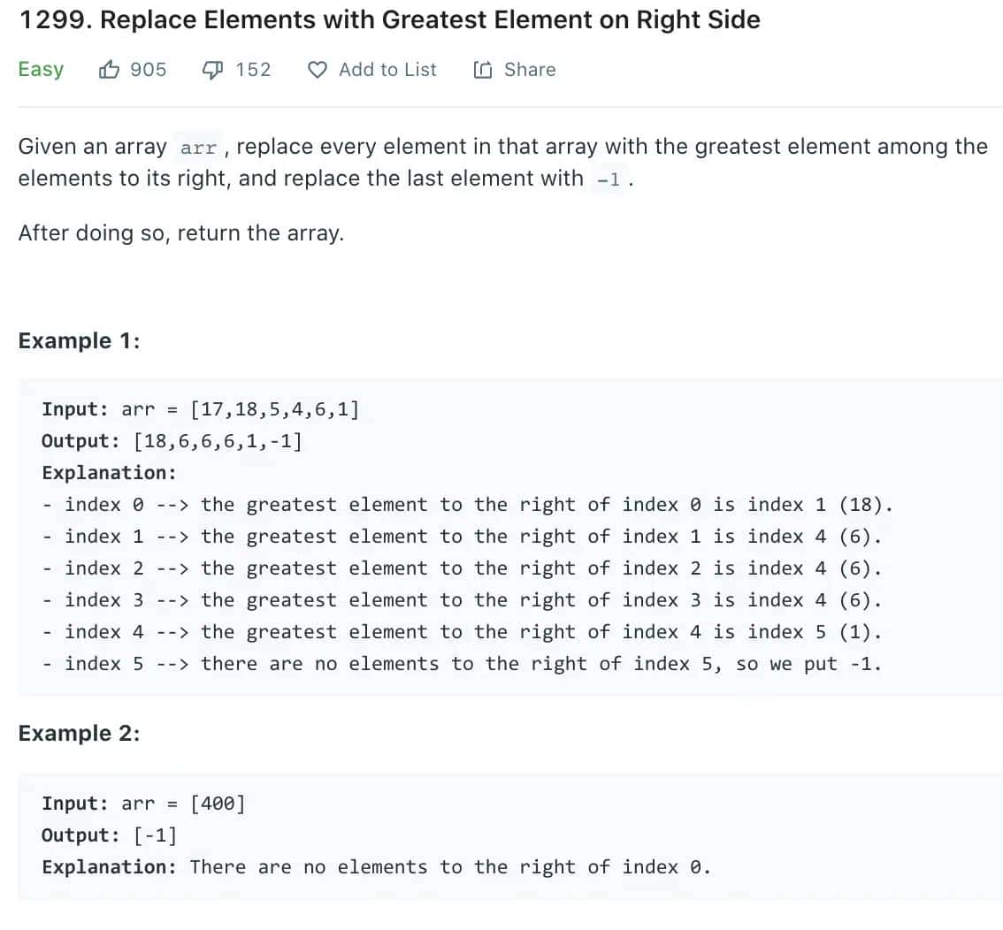The width and height of the screenshot is (1003, 930).
Task: Click the Example 2 heading
Action: [x=79, y=733]
